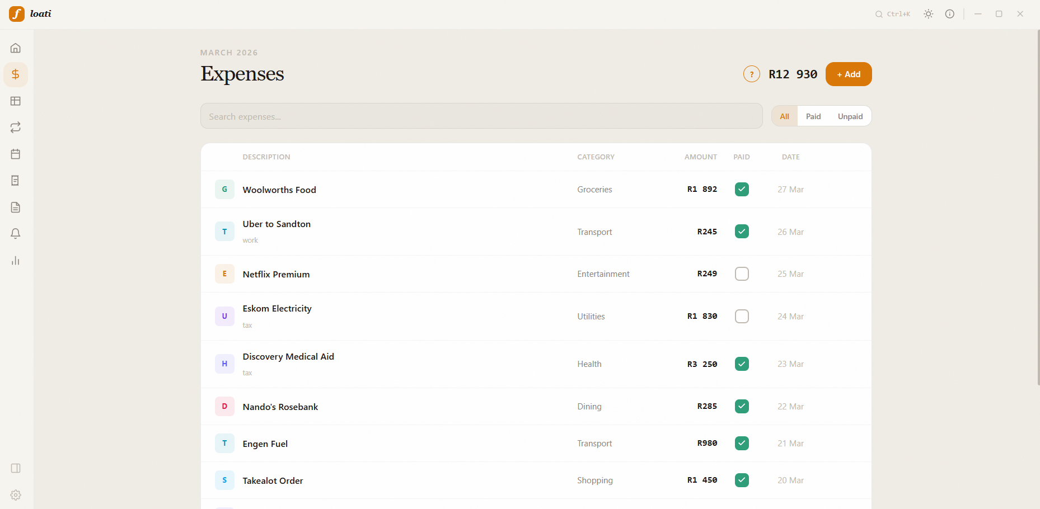Click the Entertainment category cell
Image resolution: width=1040 pixels, height=509 pixels.
coord(603,274)
